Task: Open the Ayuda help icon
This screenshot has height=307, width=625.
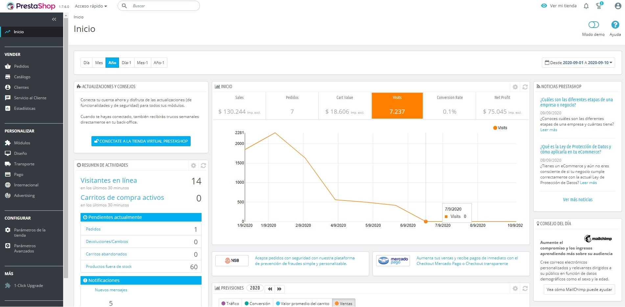Action: coord(615,25)
